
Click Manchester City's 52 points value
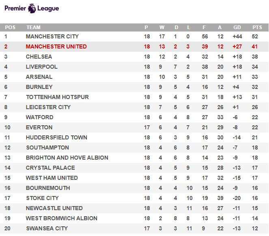coord(255,36)
